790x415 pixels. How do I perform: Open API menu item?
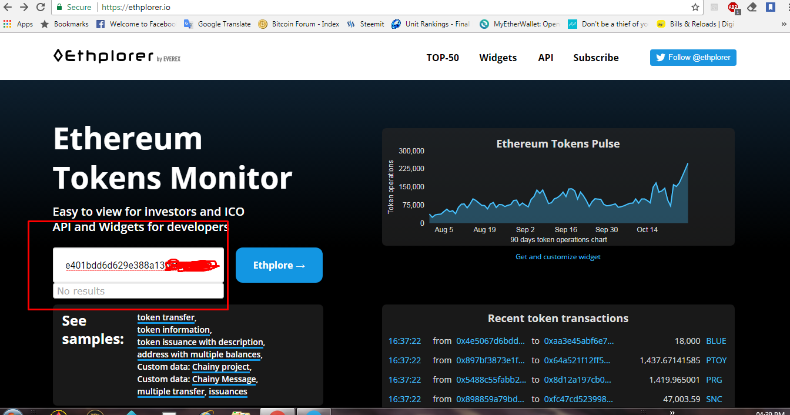(545, 58)
